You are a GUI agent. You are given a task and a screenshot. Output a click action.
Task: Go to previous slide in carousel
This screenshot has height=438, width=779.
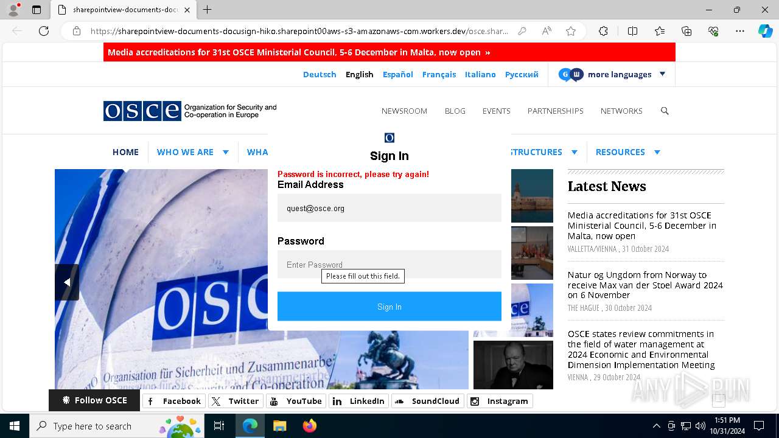(67, 282)
